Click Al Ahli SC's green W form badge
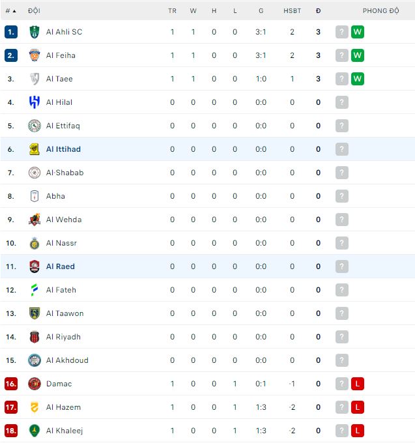Image resolution: width=415 pixels, height=445 pixels. 357,32
